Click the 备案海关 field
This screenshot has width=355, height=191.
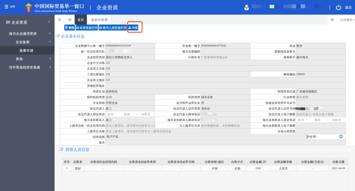pyautogui.click(x=321, y=57)
